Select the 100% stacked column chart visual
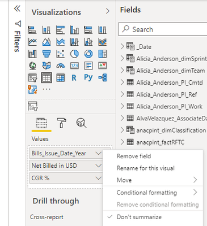Image resolution: width=207 pixels, height=226 pixels. coord(103,30)
